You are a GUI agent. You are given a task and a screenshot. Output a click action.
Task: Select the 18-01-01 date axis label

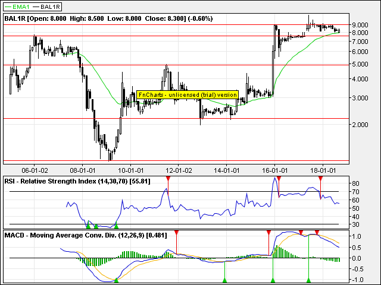tap(323, 170)
